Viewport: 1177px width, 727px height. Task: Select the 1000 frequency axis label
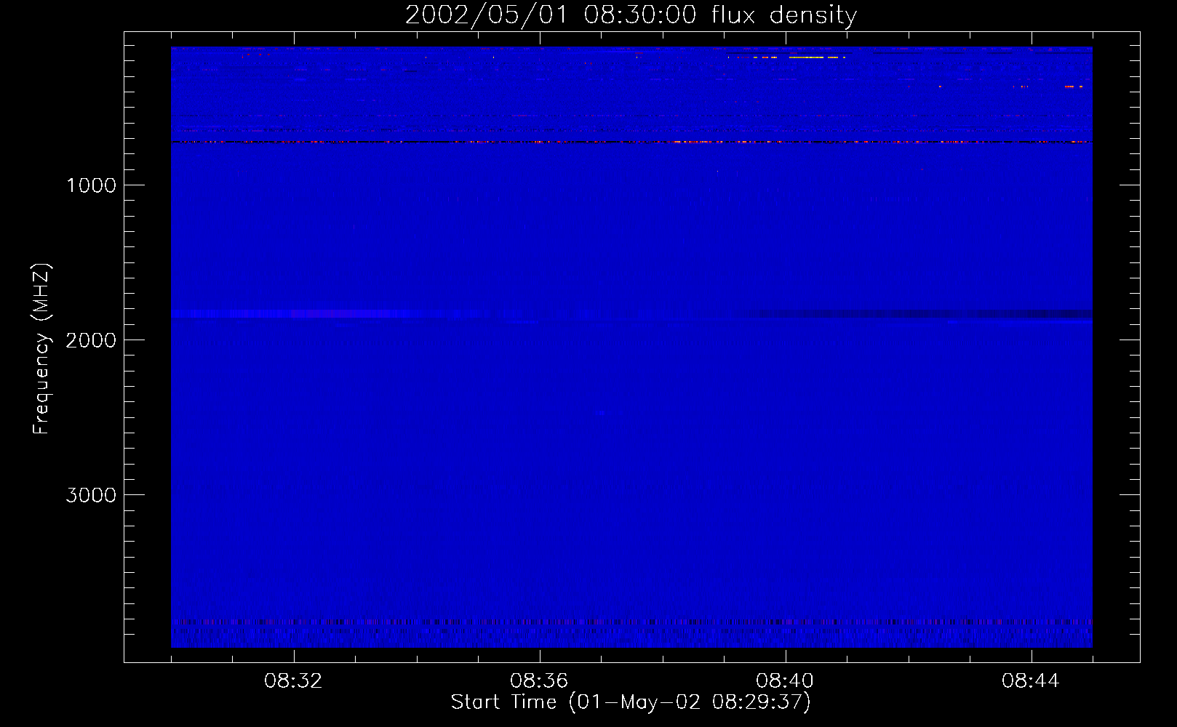click(x=91, y=185)
